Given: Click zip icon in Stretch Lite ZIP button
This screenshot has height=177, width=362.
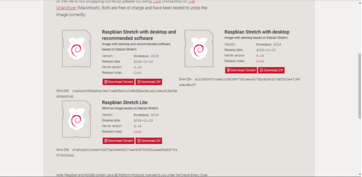Looking at the screenshot, I should pyautogui.click(x=138, y=141).
